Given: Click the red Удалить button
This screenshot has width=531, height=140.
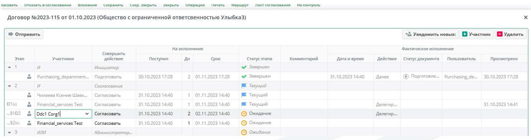Looking at the screenshot, I should [510, 34].
